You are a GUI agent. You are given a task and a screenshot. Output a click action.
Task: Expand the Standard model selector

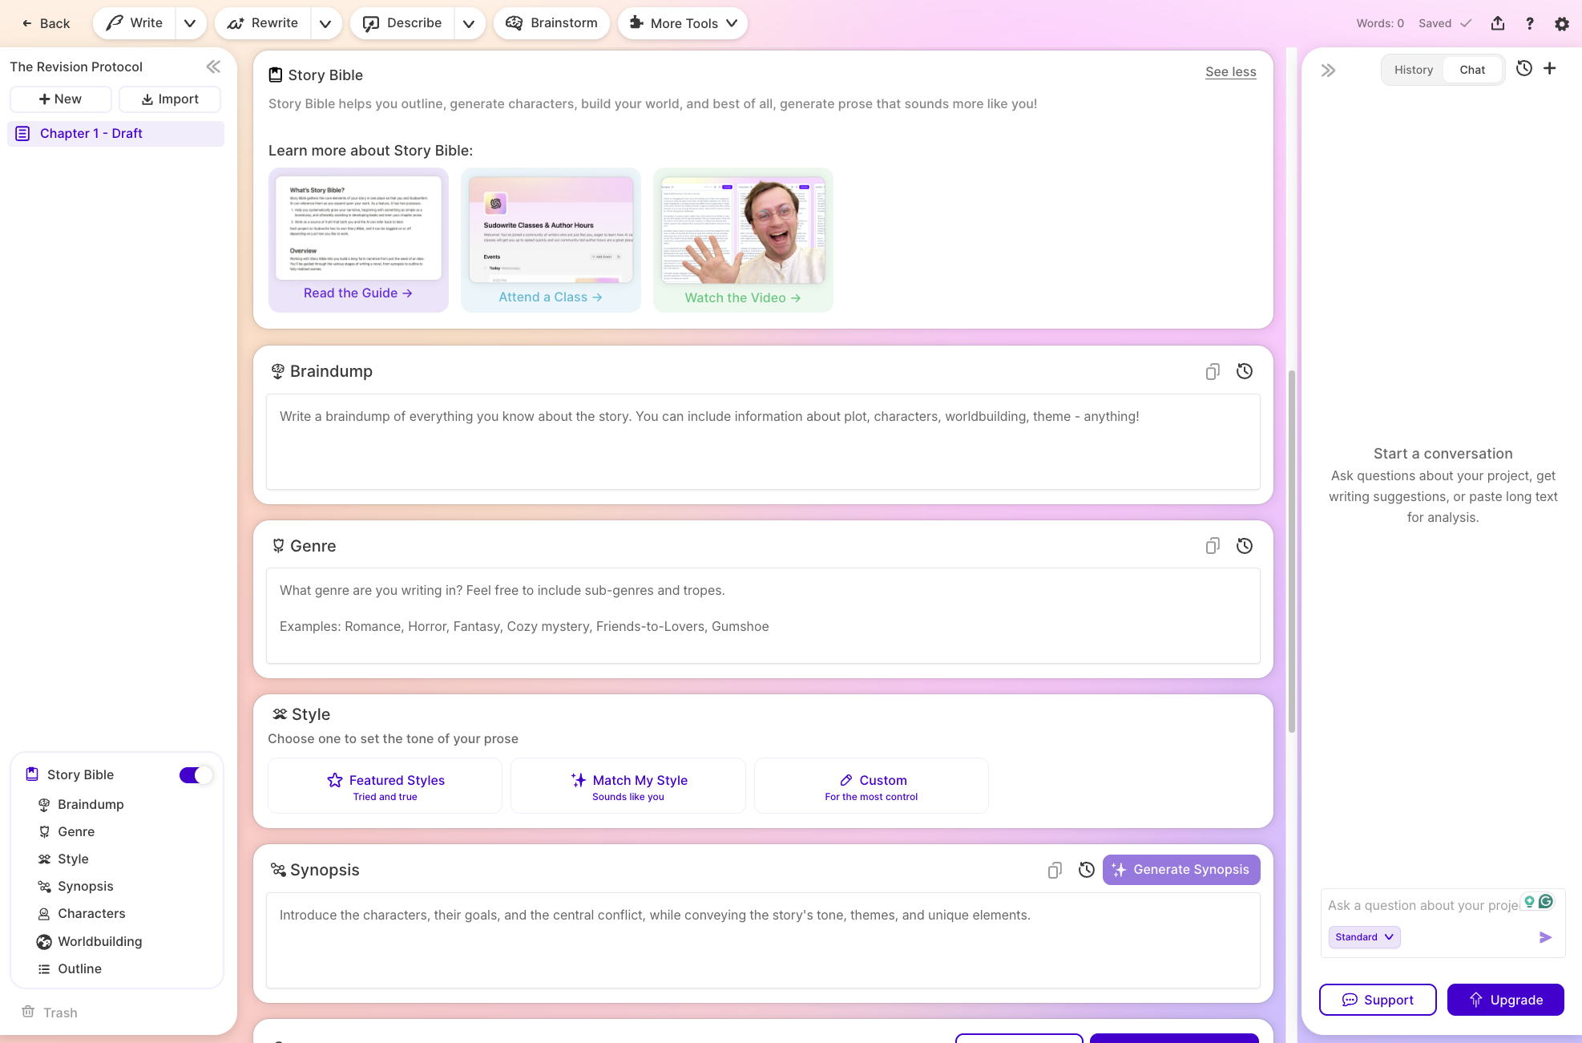(1363, 937)
